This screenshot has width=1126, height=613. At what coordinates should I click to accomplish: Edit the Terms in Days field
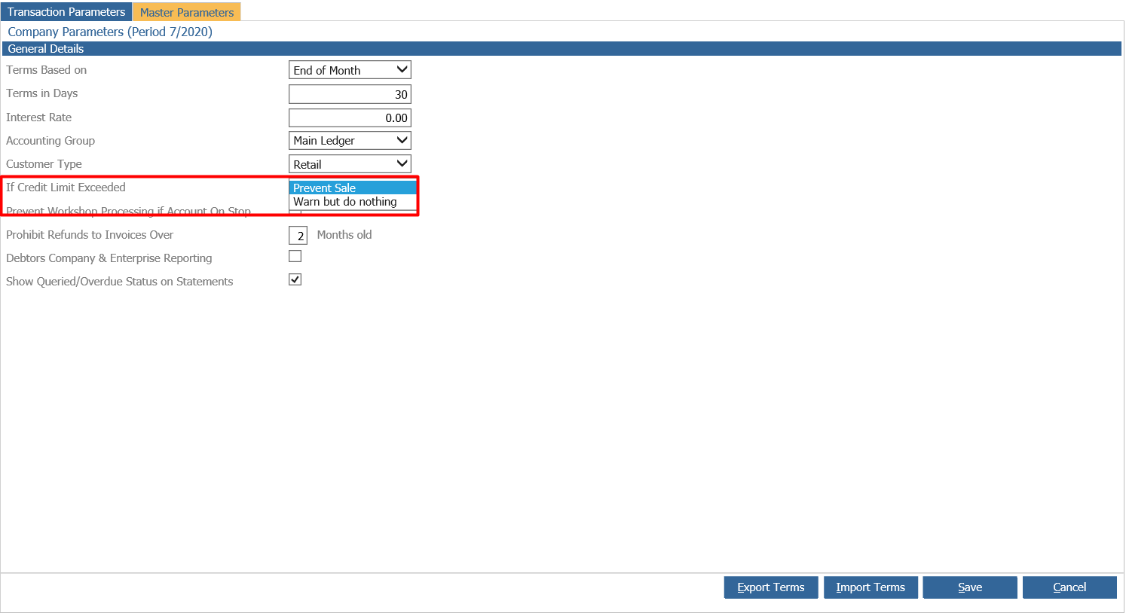coord(349,93)
